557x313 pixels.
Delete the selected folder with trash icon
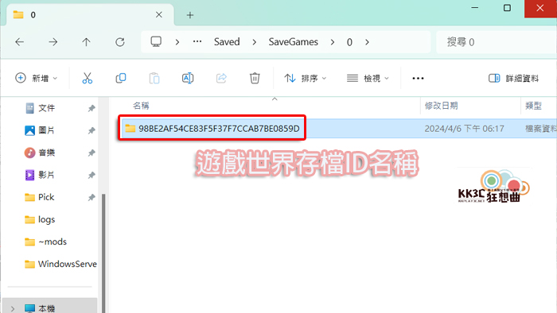coord(255,78)
